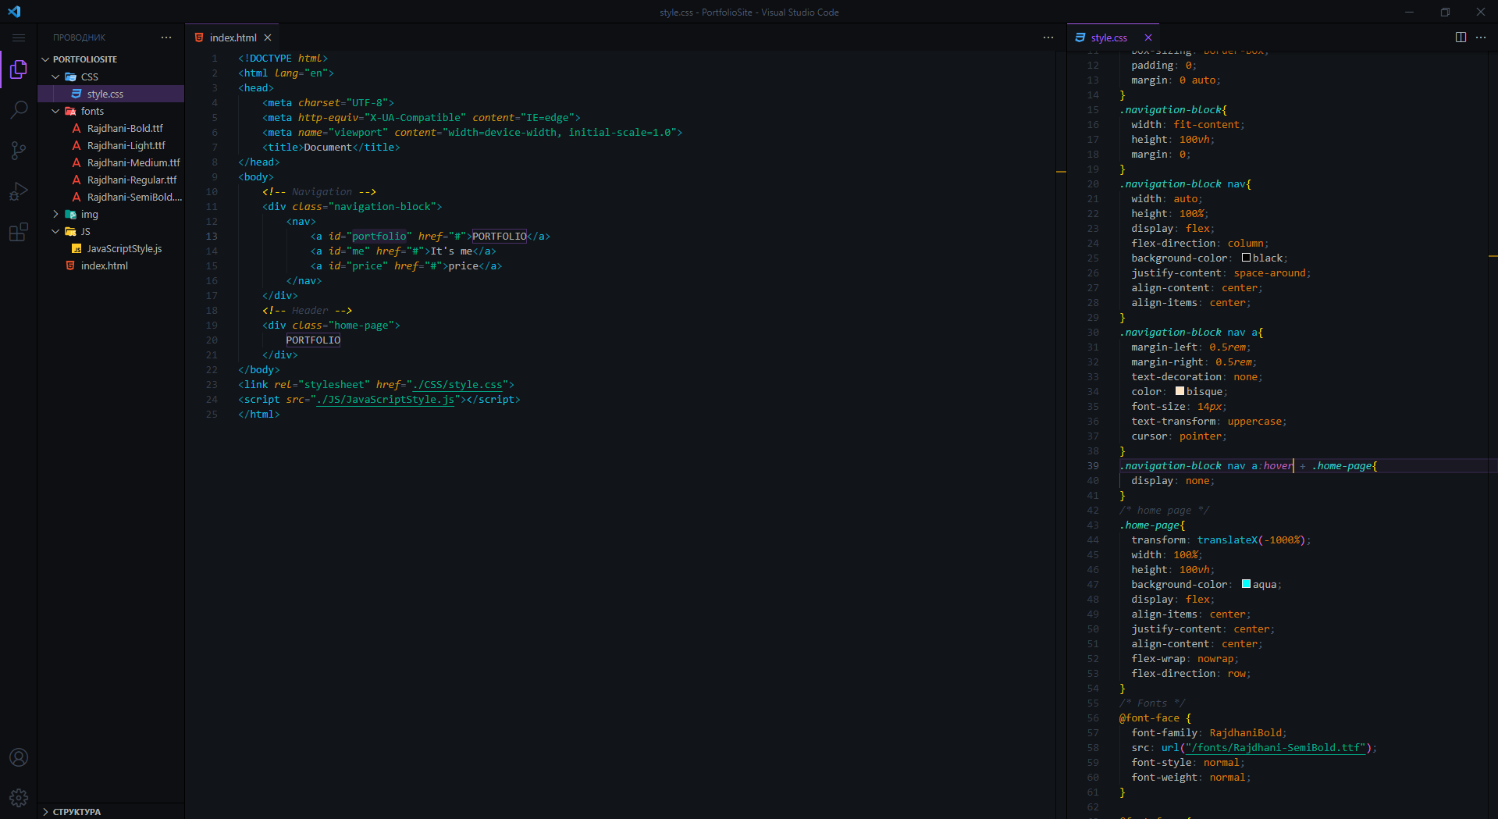Open Explorer panel more actions ellipsis
The width and height of the screenshot is (1498, 819).
tap(166, 37)
